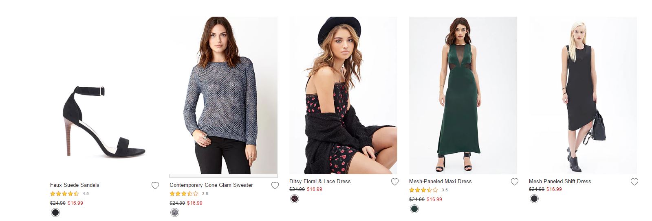Open the Faux Suede Sandals product link
Screen dimensions: 652x221
(x=75, y=185)
